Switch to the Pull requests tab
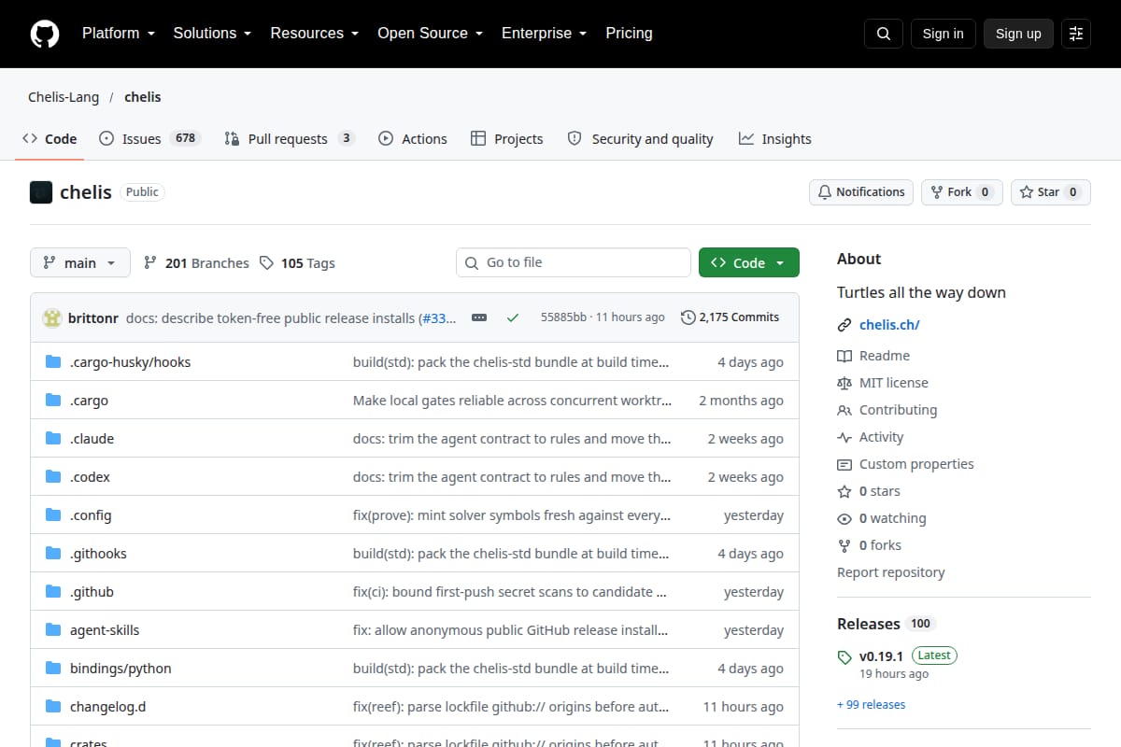The height and width of the screenshot is (747, 1121). (290, 139)
